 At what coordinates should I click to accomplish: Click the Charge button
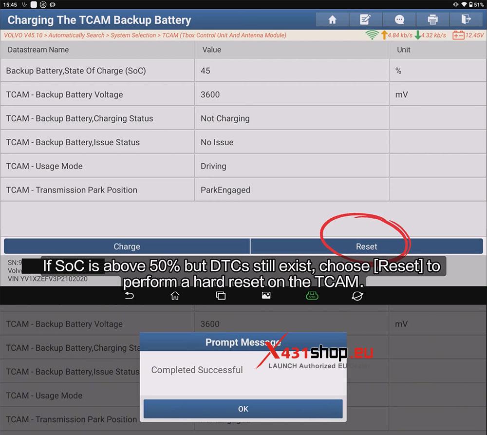pyautogui.click(x=127, y=246)
